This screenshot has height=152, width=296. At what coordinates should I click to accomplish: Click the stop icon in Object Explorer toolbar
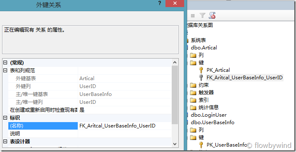point(193,16)
